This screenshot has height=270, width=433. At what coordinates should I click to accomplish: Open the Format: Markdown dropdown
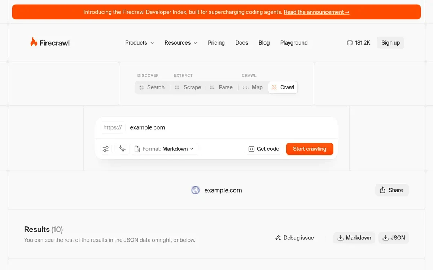(x=164, y=149)
